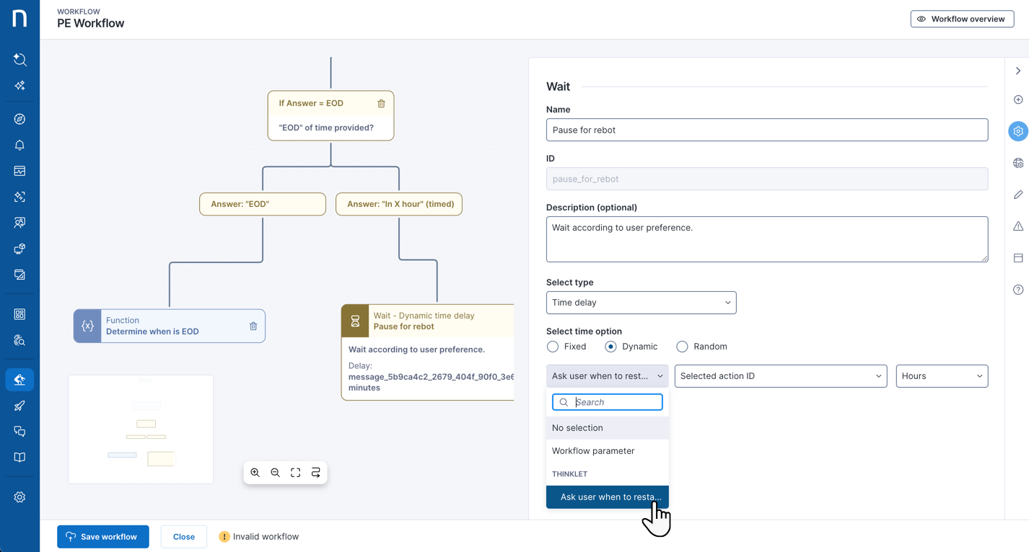The width and height of the screenshot is (1029, 552).
Task: Select the Random time option
Action: 682,347
